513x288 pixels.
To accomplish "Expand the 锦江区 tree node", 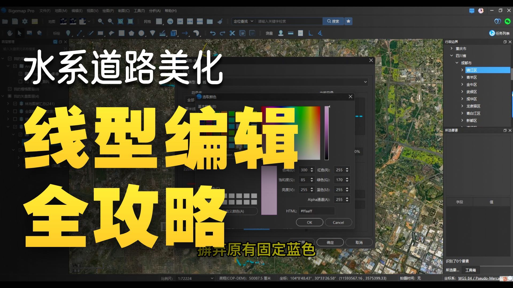I will (462, 70).
